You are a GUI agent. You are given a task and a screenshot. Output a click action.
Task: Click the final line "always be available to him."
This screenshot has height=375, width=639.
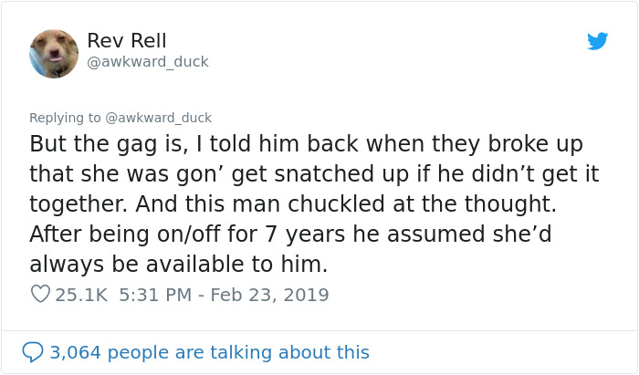click(x=178, y=264)
